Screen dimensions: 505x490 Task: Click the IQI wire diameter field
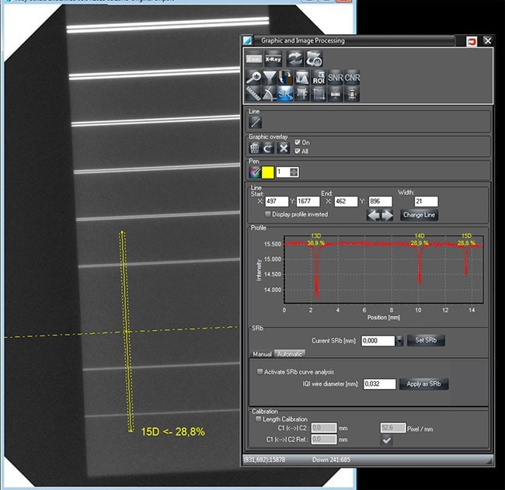[x=380, y=384]
